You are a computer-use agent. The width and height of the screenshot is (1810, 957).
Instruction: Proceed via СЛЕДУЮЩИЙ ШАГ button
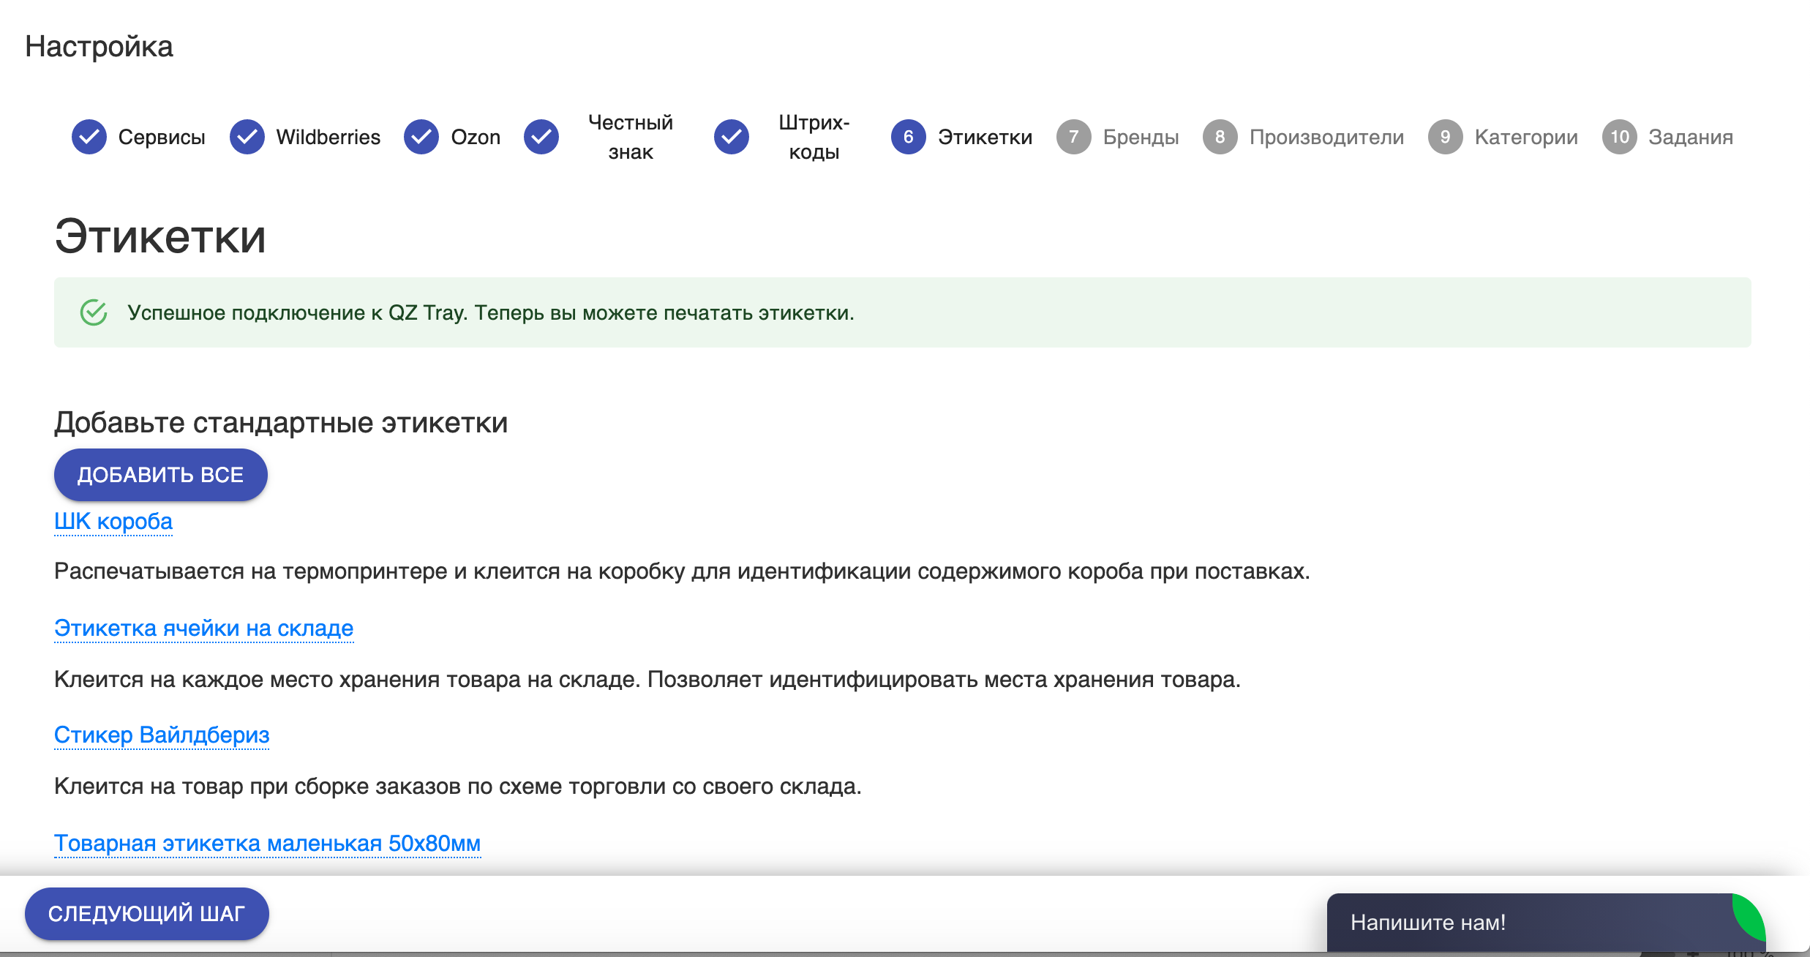point(147,914)
